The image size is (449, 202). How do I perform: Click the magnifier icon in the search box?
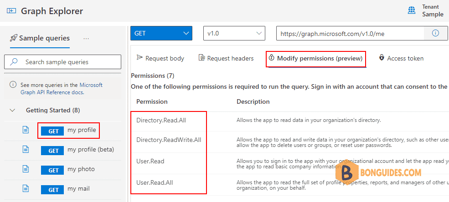(14, 62)
